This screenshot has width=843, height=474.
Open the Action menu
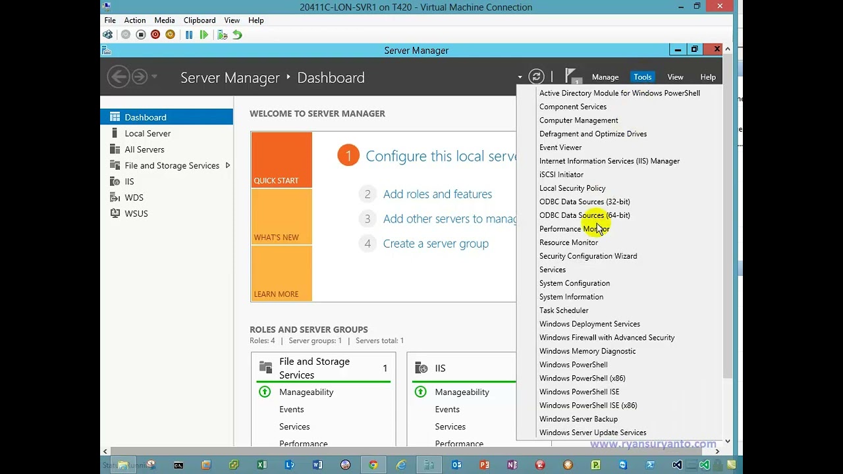pyautogui.click(x=135, y=20)
